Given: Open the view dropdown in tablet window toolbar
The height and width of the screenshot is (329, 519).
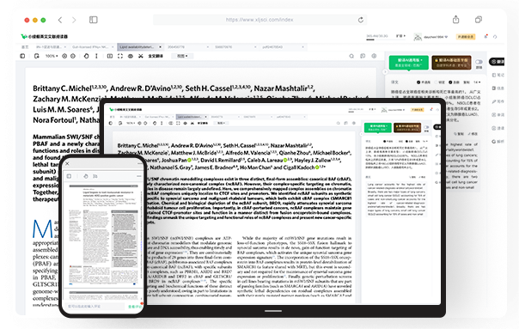Looking at the screenshot, I should click(221, 123).
